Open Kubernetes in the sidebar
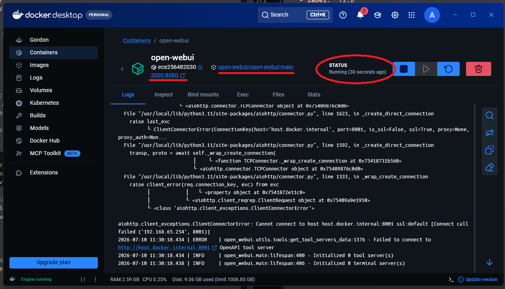The height and width of the screenshot is (289, 505). click(x=54, y=103)
